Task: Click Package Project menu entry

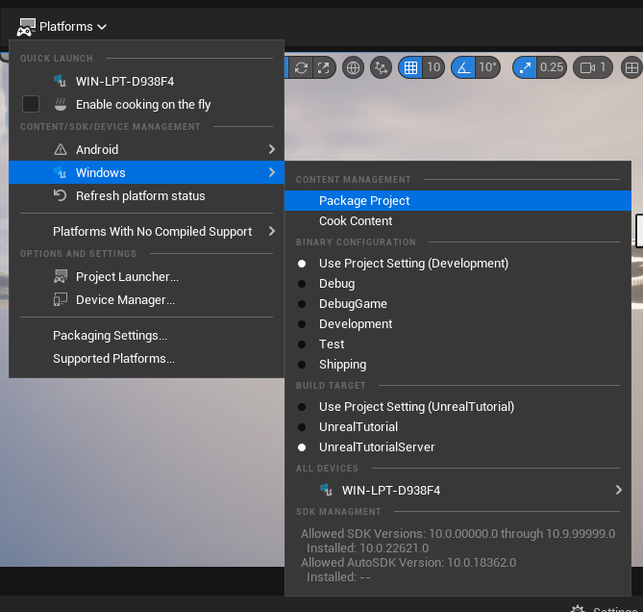Action: point(364,201)
